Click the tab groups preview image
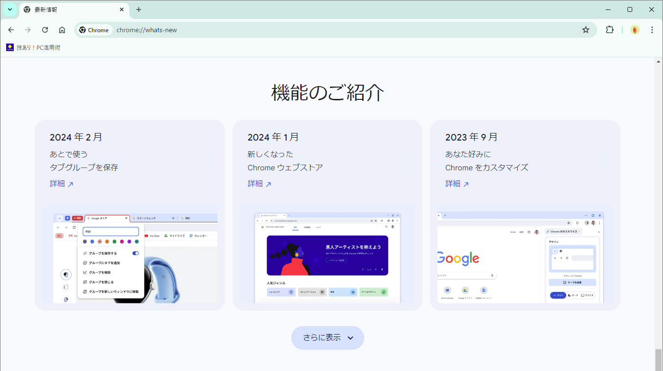This screenshot has width=663, height=371. 130,254
